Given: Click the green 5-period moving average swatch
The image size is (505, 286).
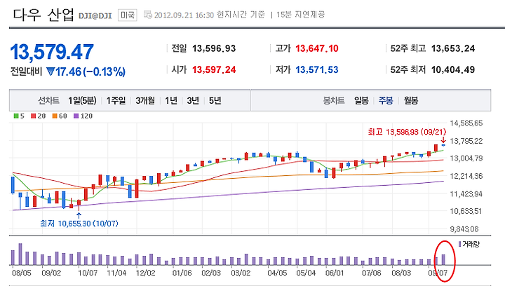Looking at the screenshot, I should [16, 116].
